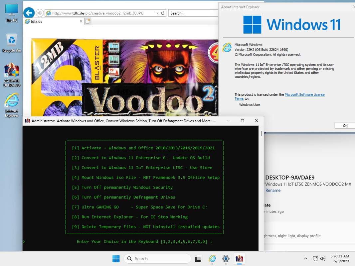
Task: Open the Windows Start menu
Action: click(116, 259)
